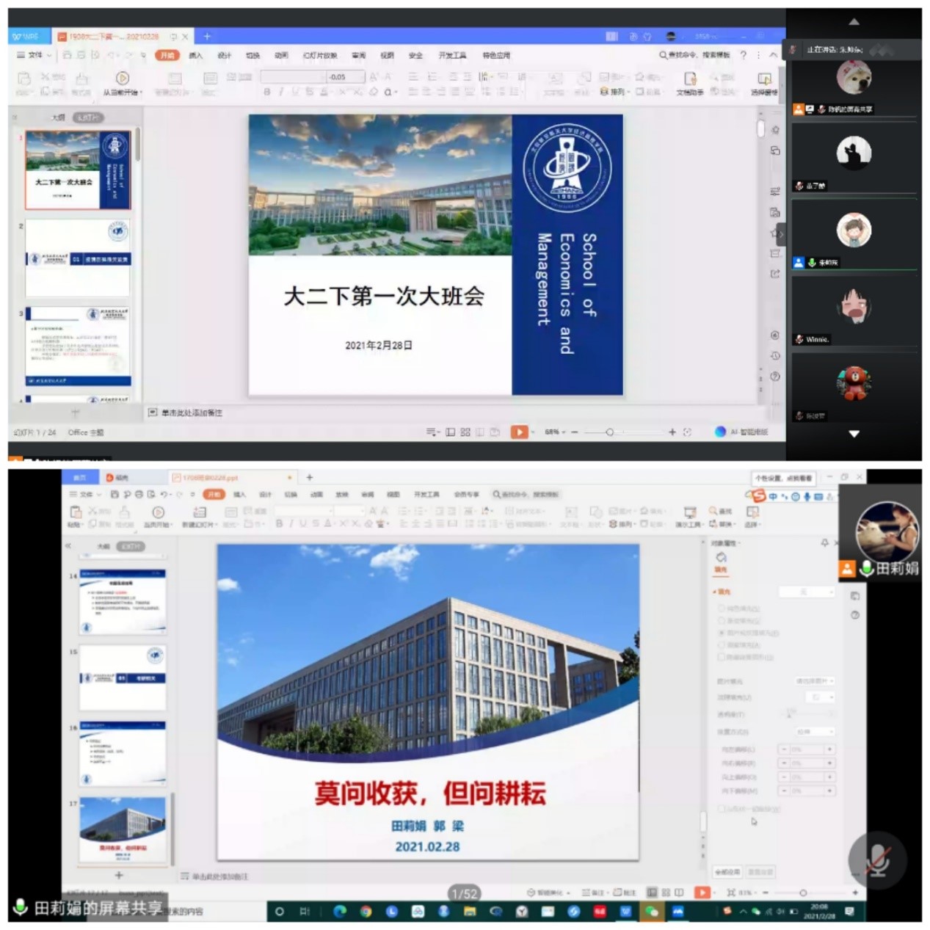Open the 文件 menu dropdown in top window
The height and width of the screenshot is (930, 930).
pyautogui.click(x=34, y=55)
